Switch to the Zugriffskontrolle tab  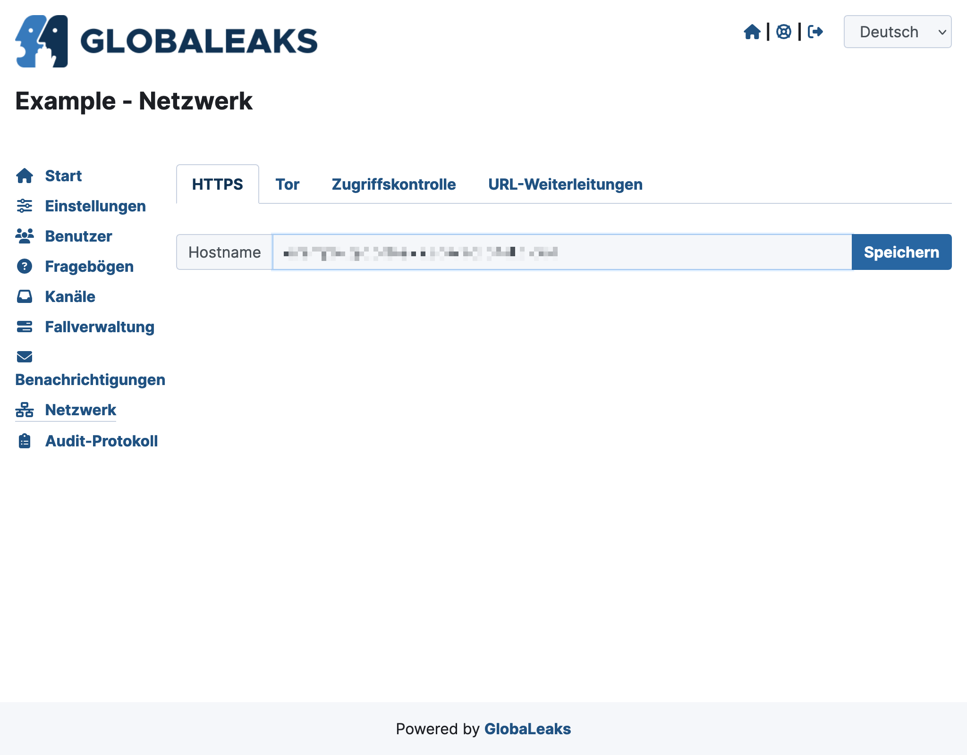click(x=393, y=184)
